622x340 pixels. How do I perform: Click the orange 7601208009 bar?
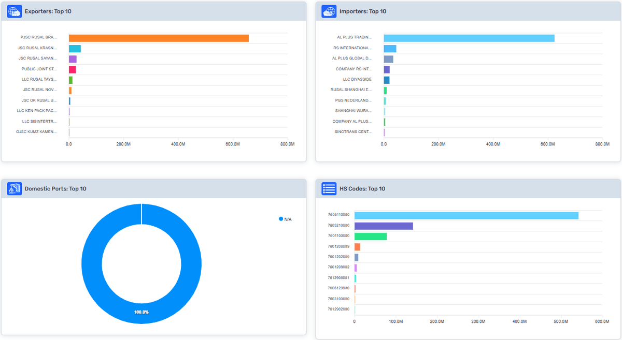coord(357,247)
